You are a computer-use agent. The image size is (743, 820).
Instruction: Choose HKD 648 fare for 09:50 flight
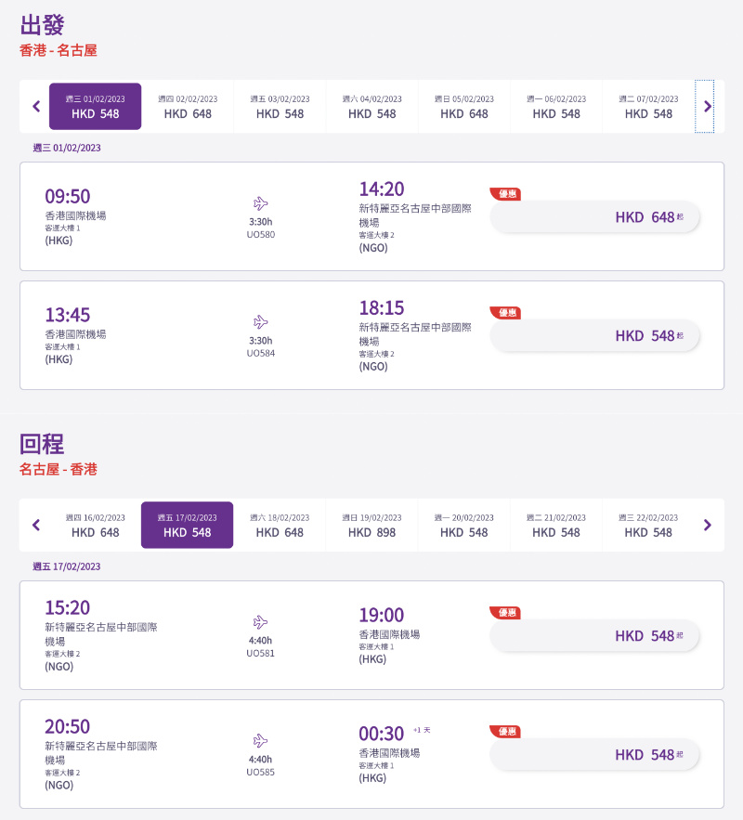[x=594, y=217]
